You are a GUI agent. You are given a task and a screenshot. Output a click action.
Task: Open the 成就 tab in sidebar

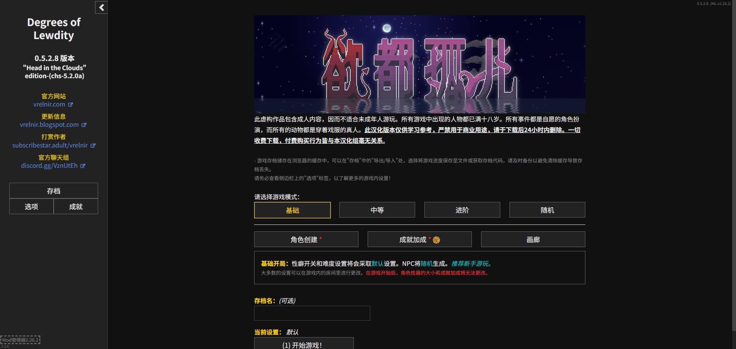click(76, 206)
